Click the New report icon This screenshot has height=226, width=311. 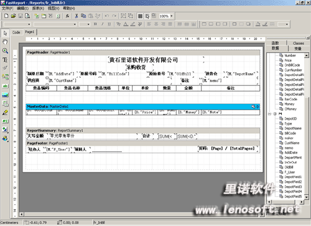coord(6,16)
